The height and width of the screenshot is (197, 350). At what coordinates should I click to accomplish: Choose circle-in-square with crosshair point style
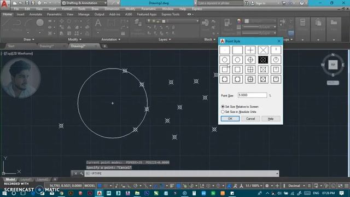tap(250, 79)
